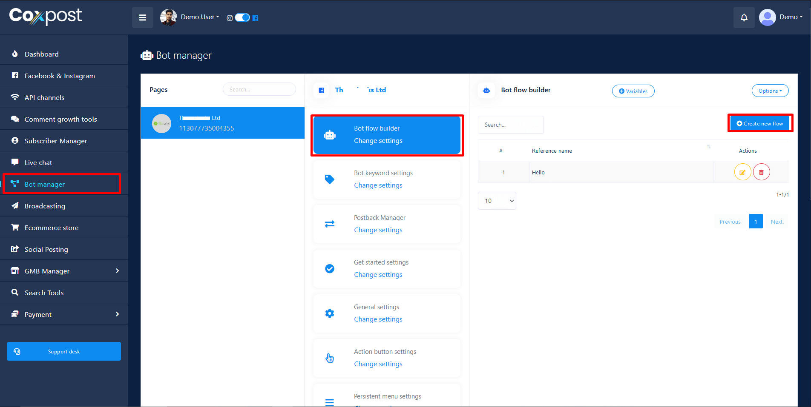This screenshot has width=811, height=407.
Task: Click the Get started checkmark icon
Action: [x=330, y=269]
